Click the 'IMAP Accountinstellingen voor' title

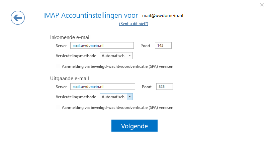click(x=90, y=15)
